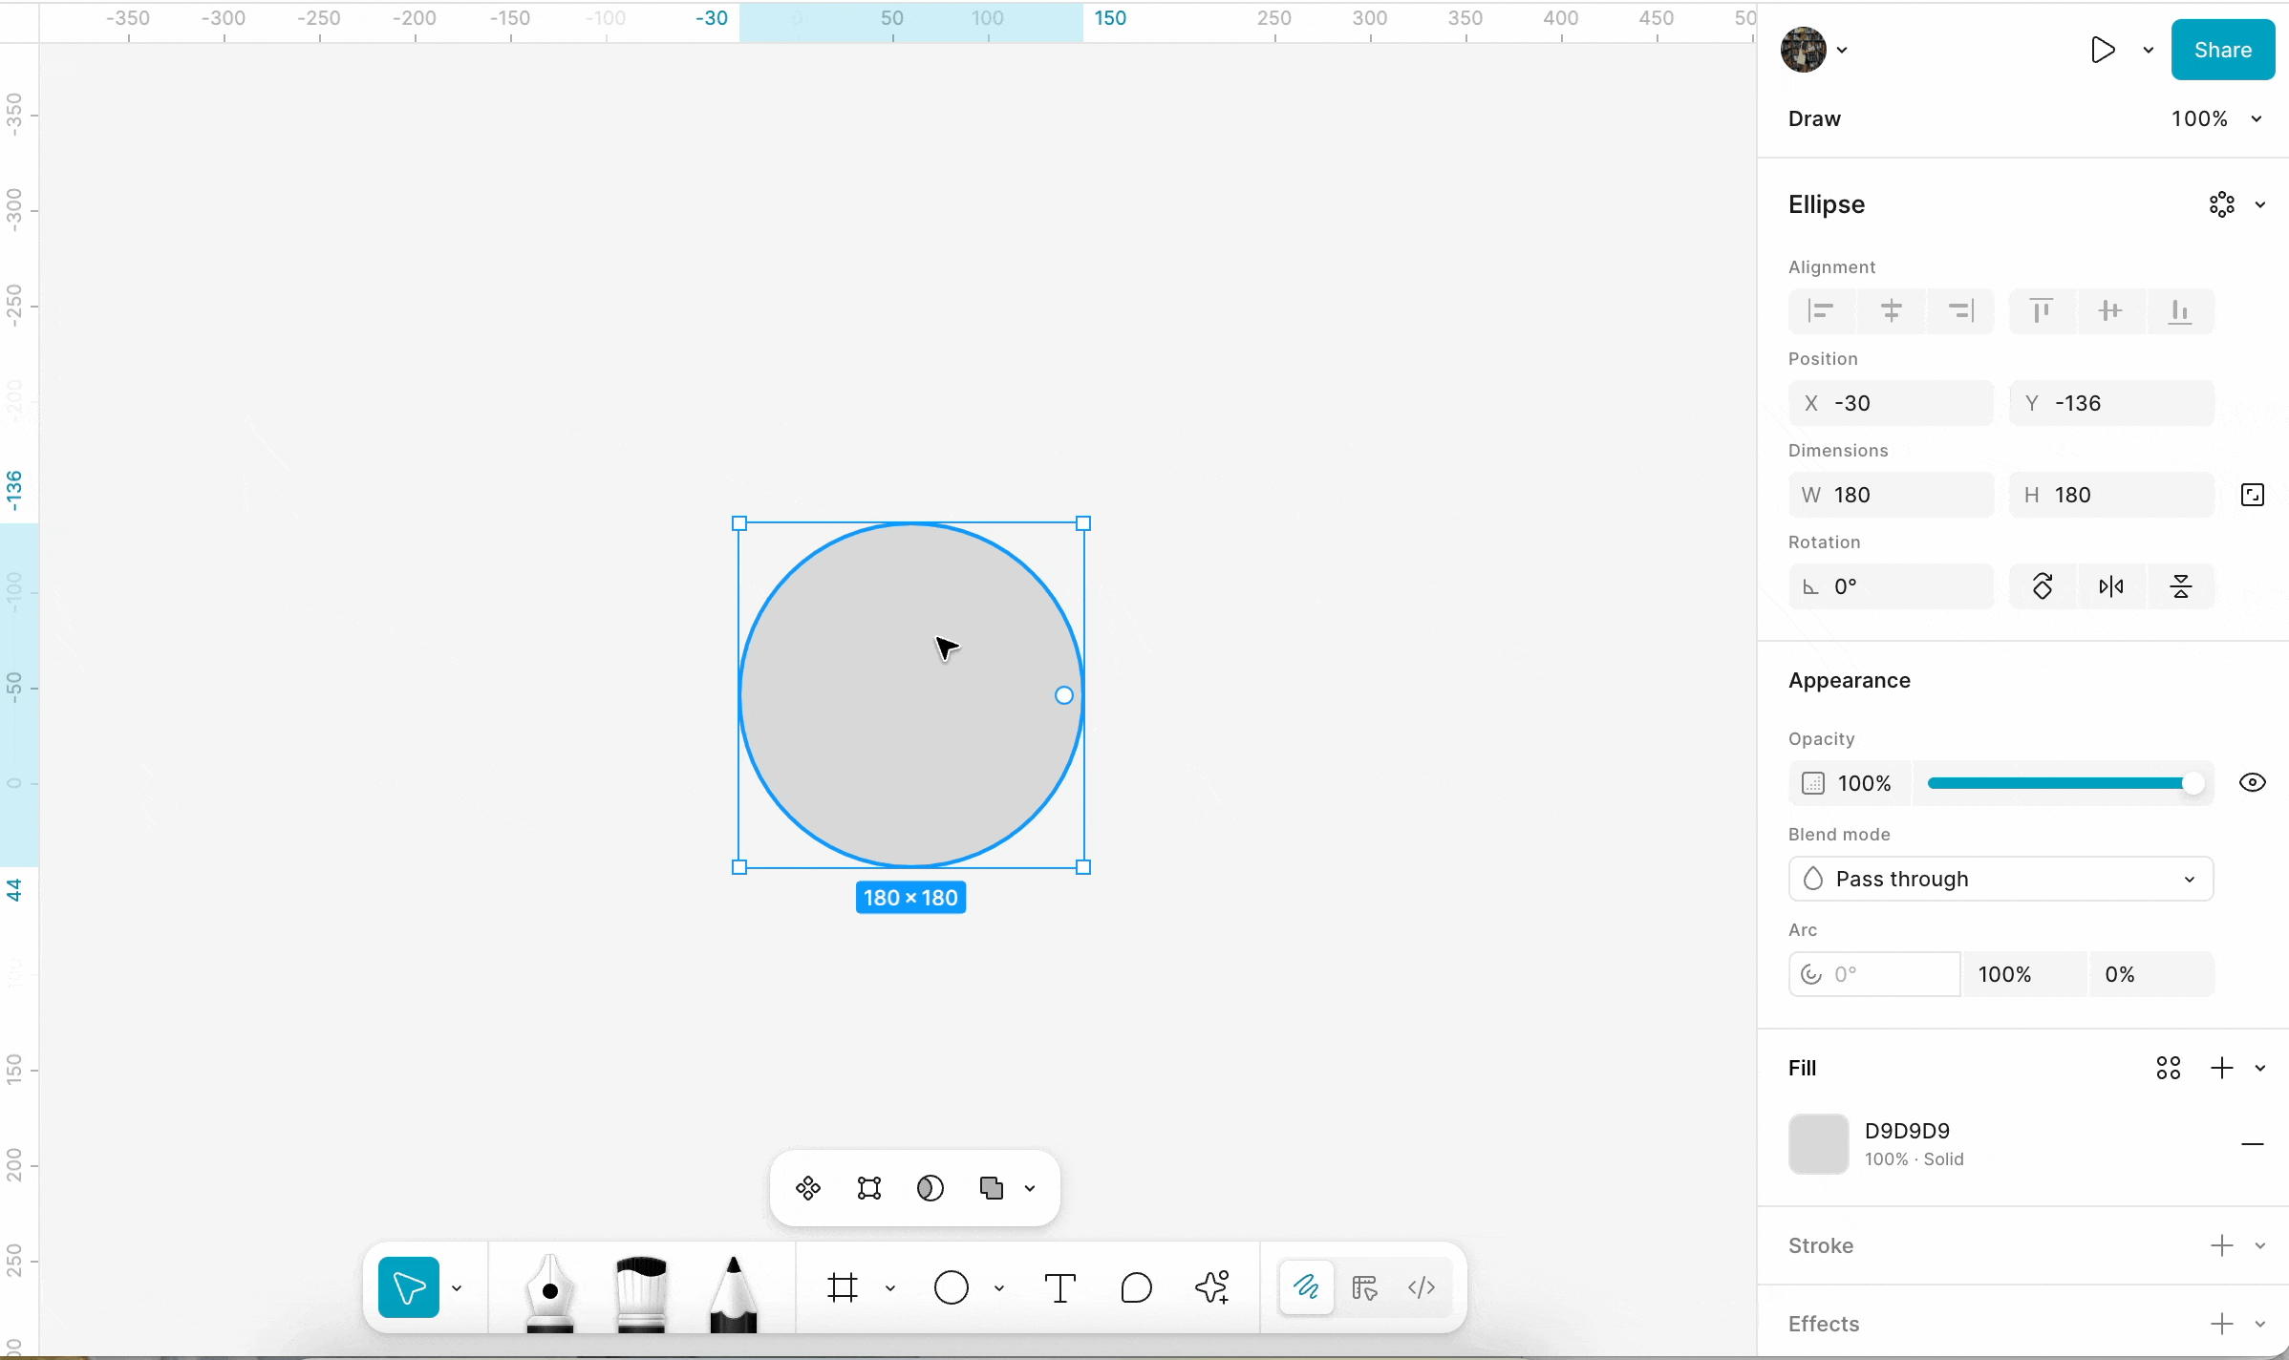Click the opacity slider handle
Screen dimensions: 2289x1360
tap(2193, 783)
